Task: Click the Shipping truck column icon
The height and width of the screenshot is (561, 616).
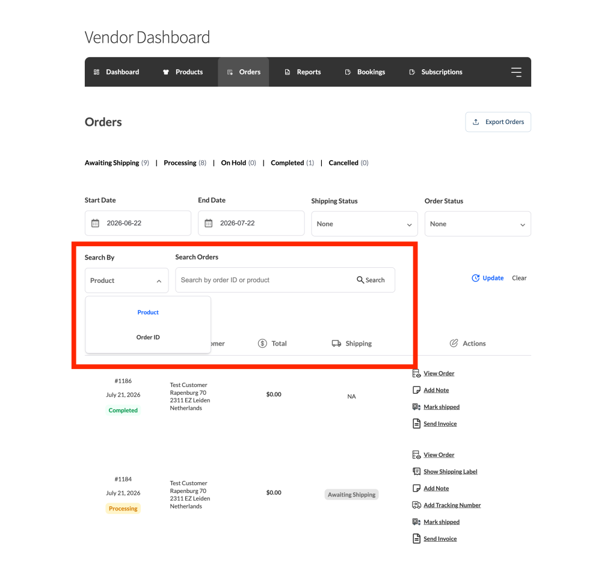Action: (336, 343)
